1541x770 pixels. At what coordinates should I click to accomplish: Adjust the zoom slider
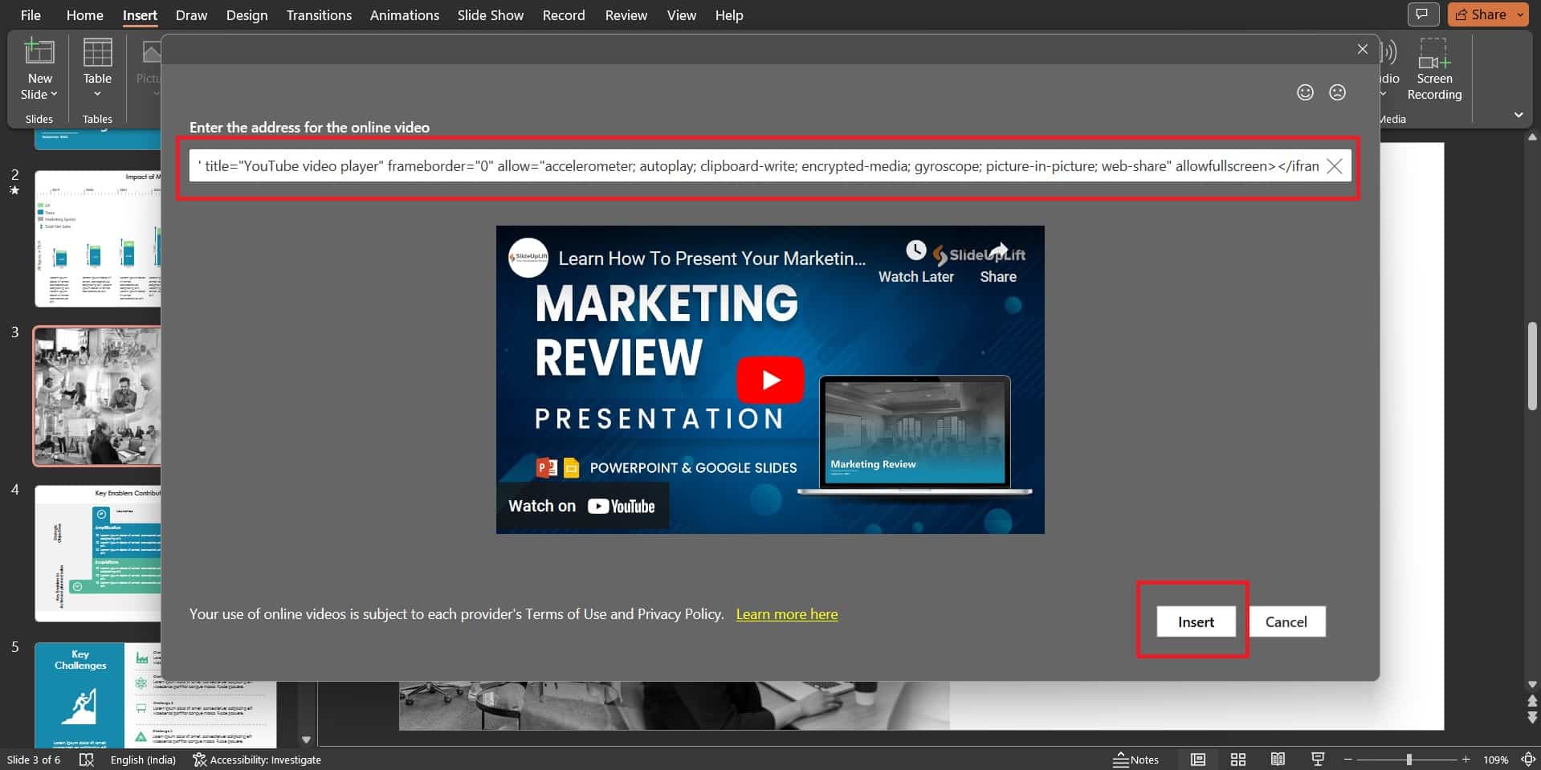[x=1409, y=760]
